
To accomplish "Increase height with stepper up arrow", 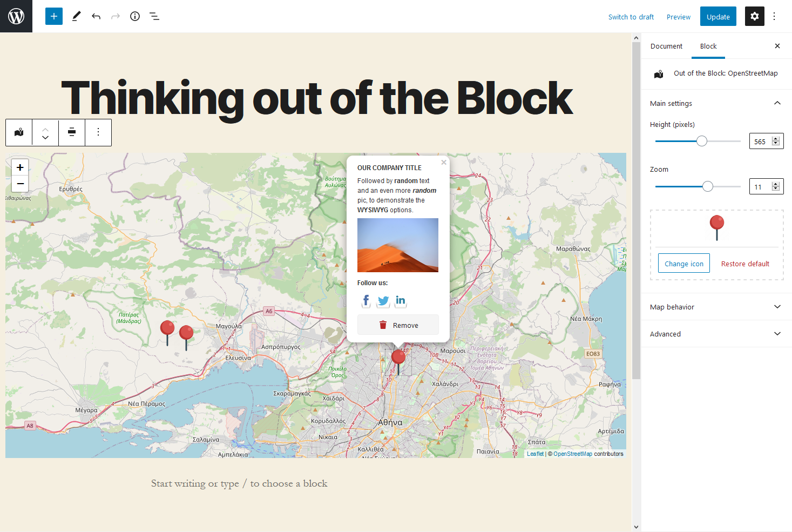I will (776, 139).
